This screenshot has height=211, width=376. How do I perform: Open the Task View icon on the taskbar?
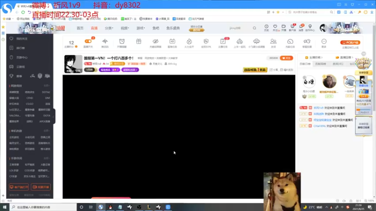(x=91, y=207)
